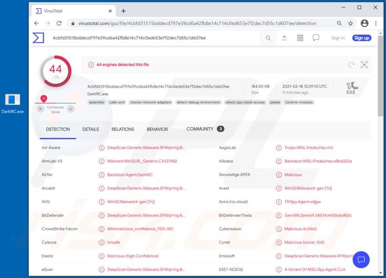Open the blue chat bubble button

point(361,259)
